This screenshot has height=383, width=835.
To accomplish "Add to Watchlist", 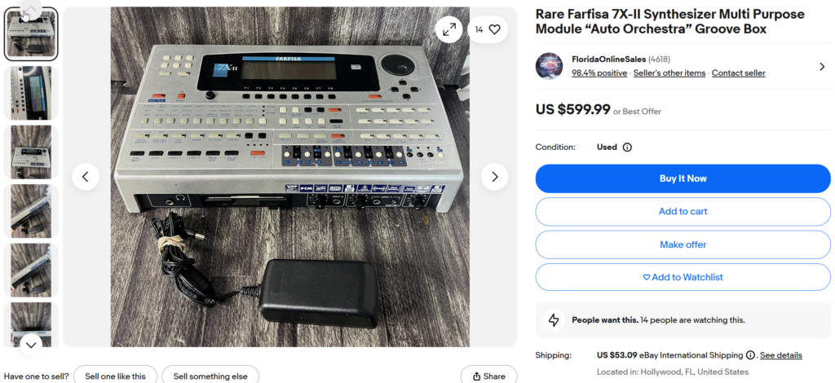I will pos(683,277).
